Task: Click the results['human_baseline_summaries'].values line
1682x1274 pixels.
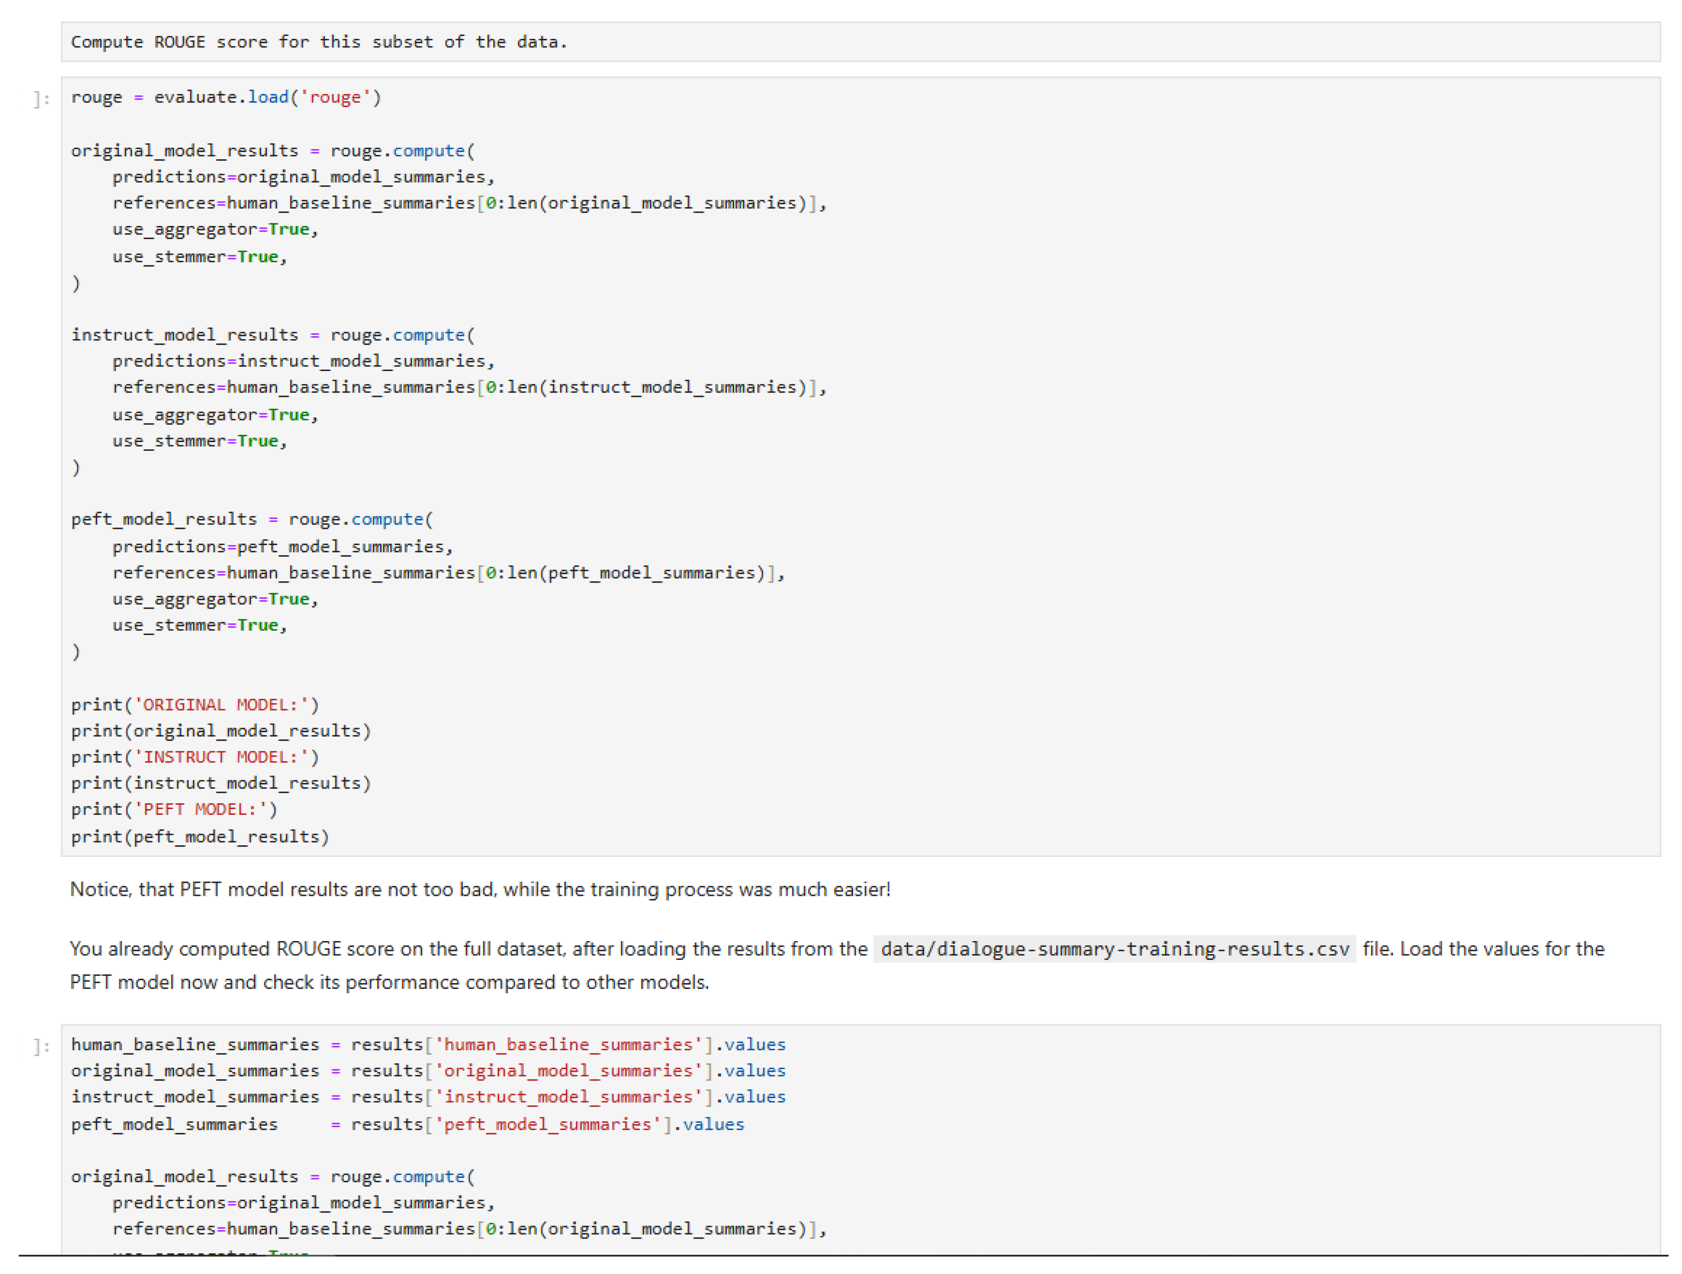Action: [x=428, y=1044]
